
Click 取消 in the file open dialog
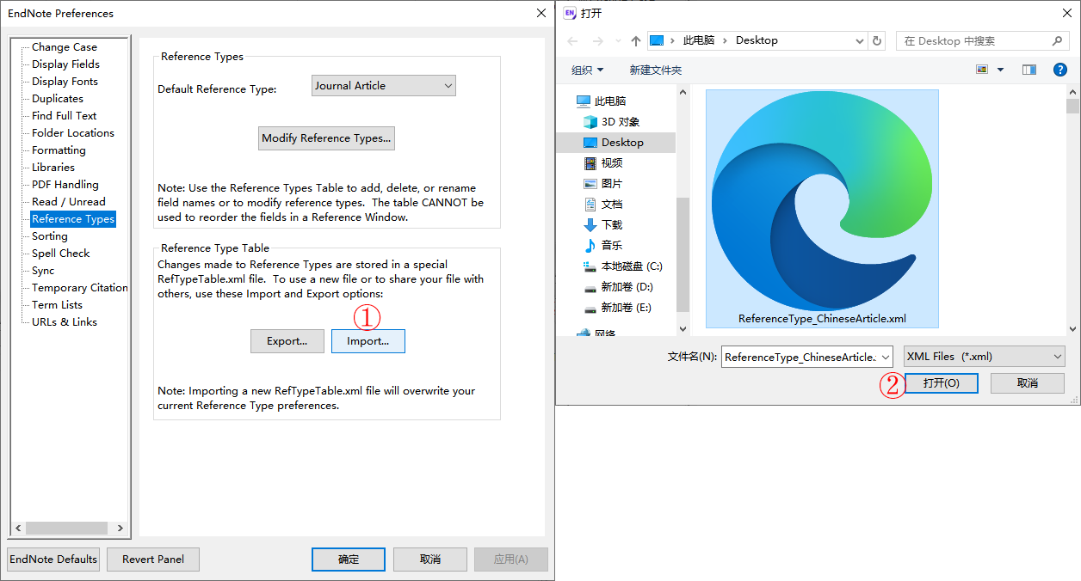point(1028,383)
